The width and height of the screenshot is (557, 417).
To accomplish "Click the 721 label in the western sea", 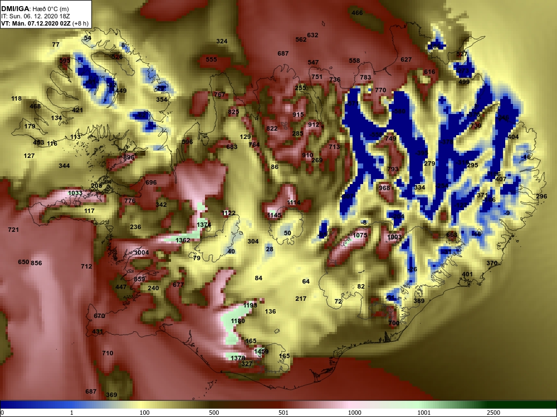I will point(13,230).
